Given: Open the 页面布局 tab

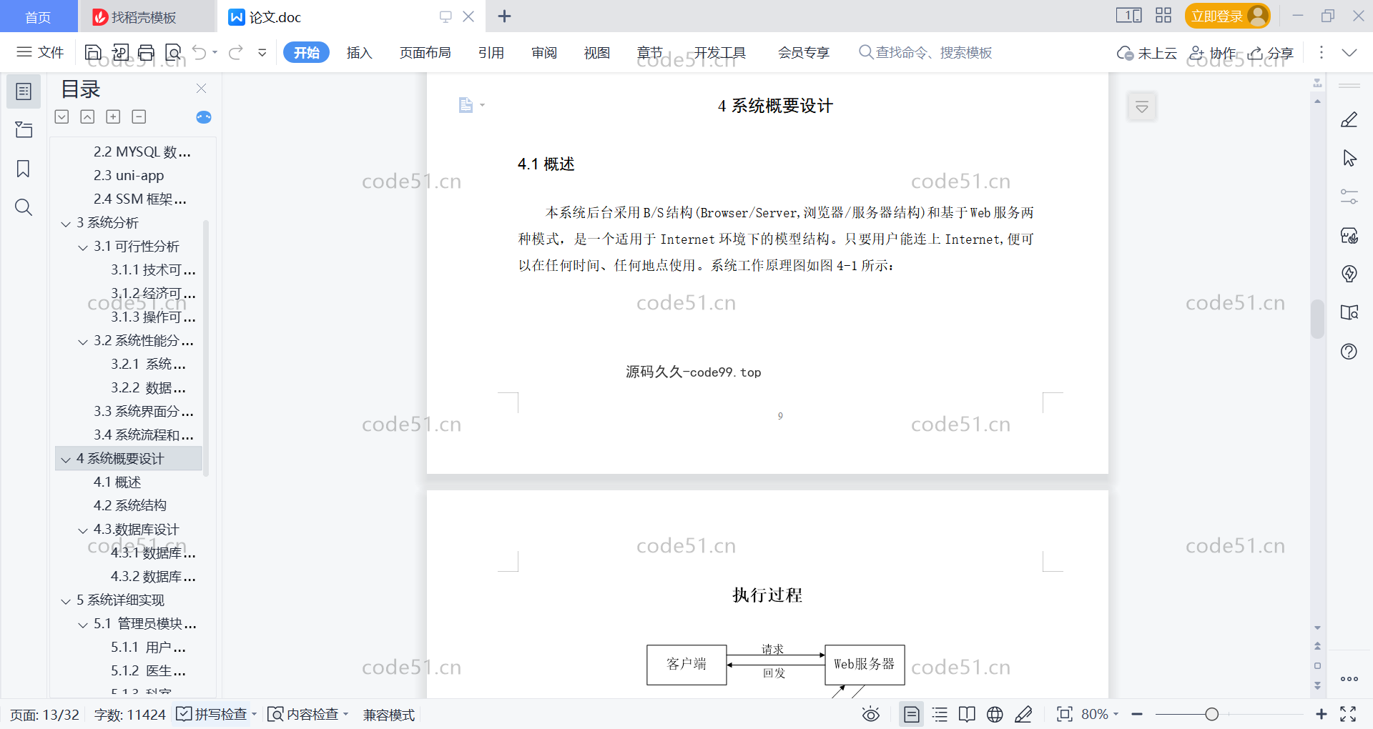Looking at the screenshot, I should click(425, 52).
